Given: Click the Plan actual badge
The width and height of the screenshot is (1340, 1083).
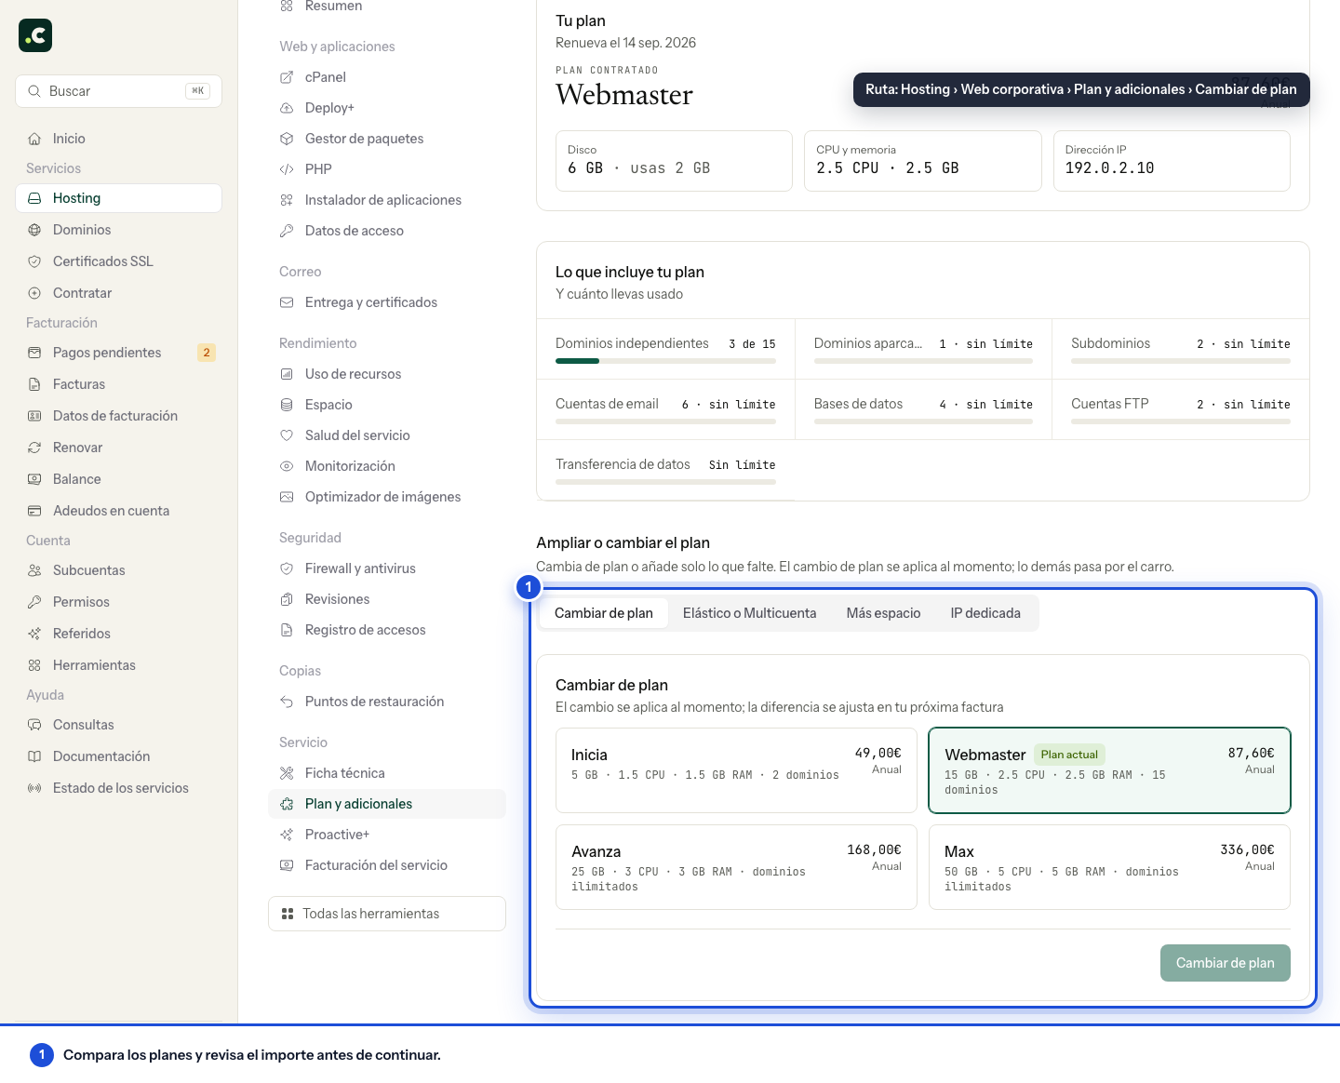Looking at the screenshot, I should [x=1069, y=755].
